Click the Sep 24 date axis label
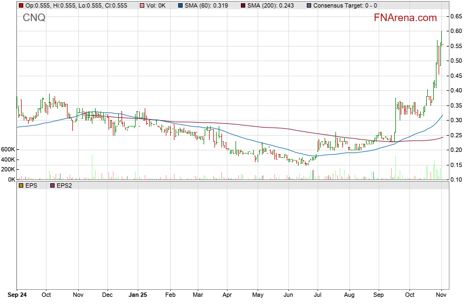464x306 pixels. (17, 296)
